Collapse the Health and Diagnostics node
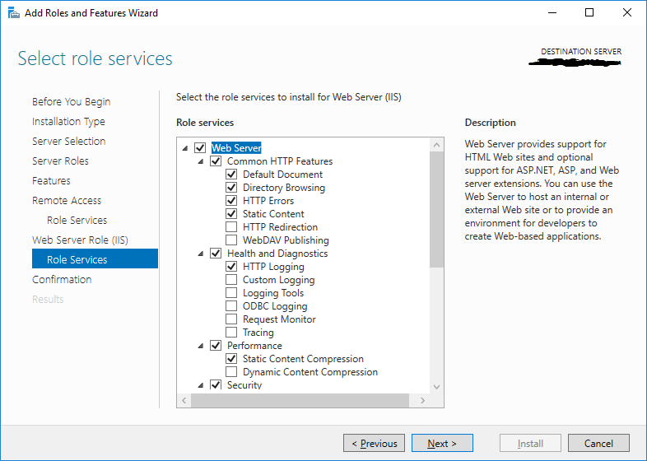The width and height of the screenshot is (647, 461). pyautogui.click(x=201, y=254)
